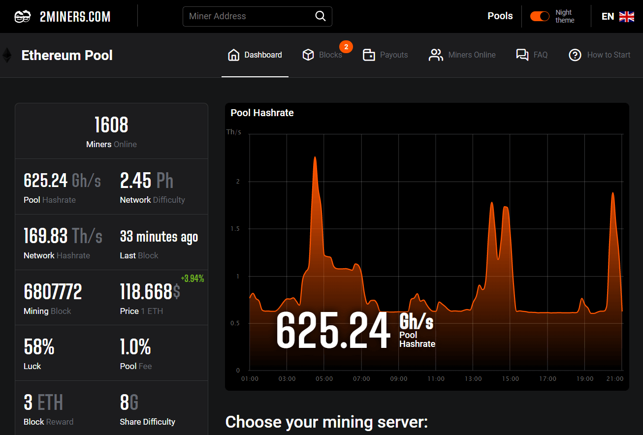
Task: Open the How to Start link
Action: (x=609, y=55)
